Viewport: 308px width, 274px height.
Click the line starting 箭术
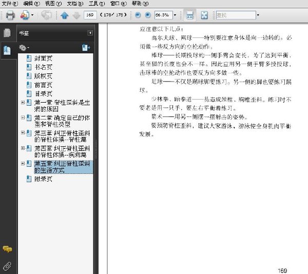pos(199,117)
